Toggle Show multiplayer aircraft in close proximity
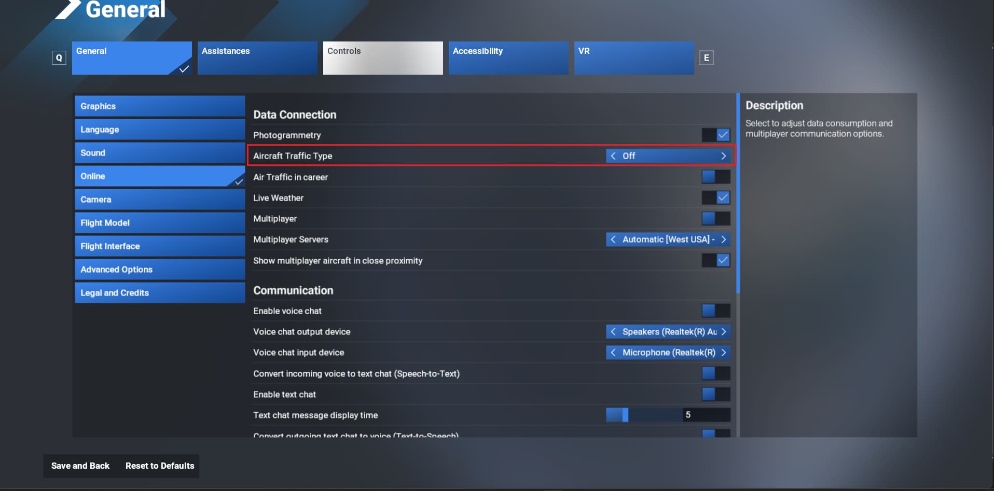 716,260
